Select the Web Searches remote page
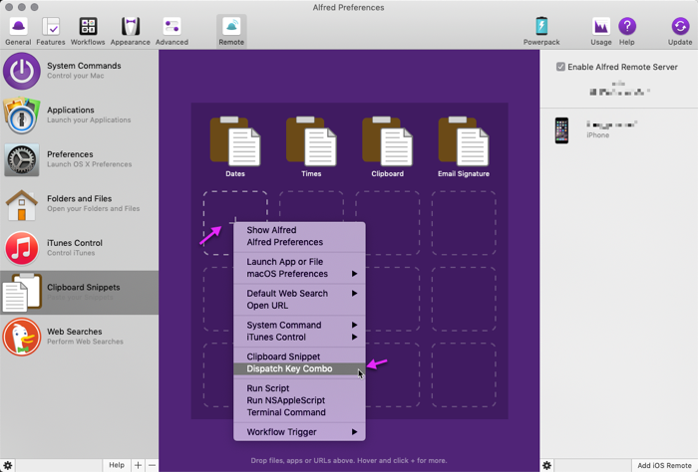 79,337
